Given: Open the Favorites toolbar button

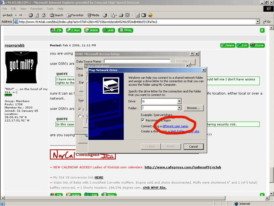Looking at the screenshot, I should tap(75, 15).
